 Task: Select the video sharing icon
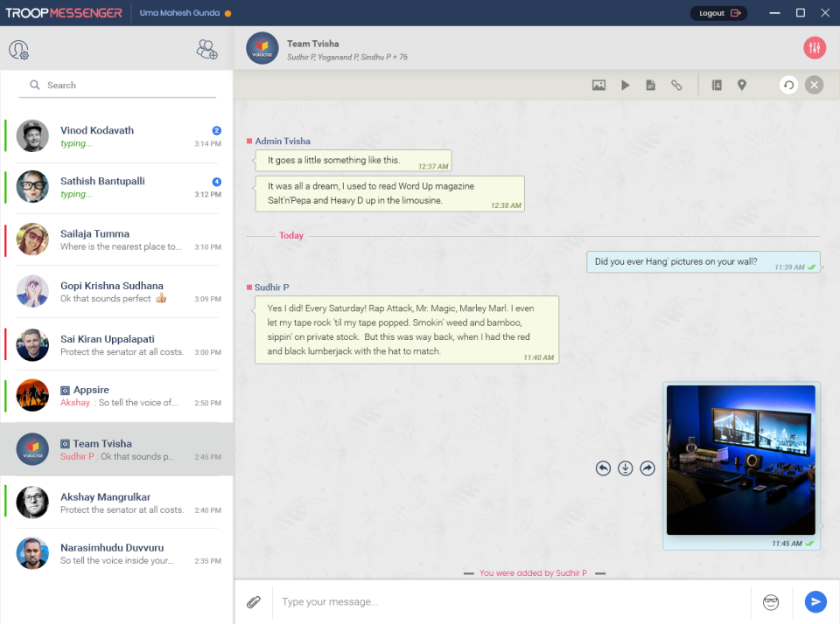[x=625, y=85]
